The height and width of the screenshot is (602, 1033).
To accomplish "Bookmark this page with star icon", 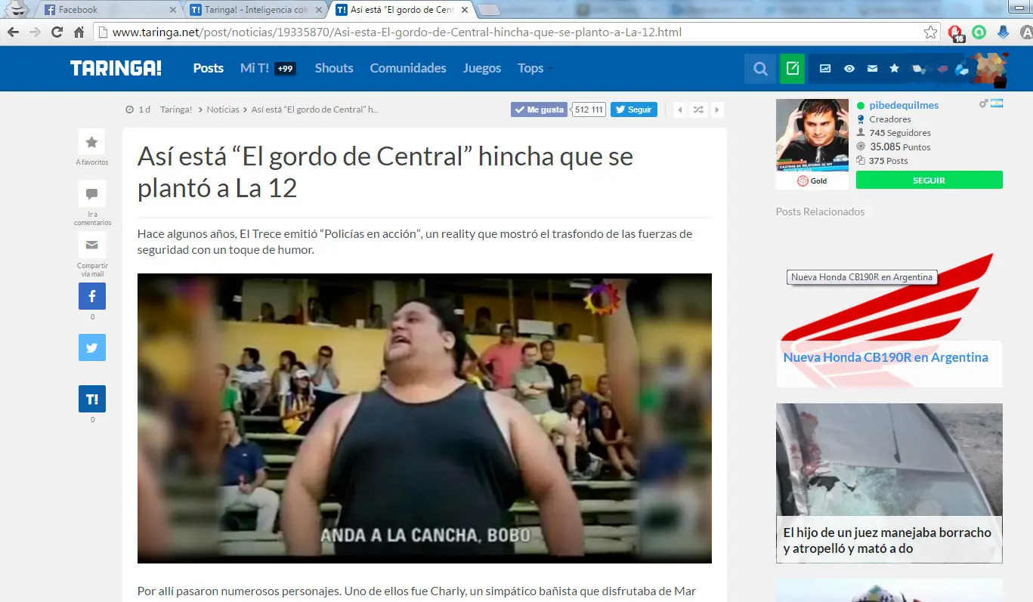I will click(x=931, y=32).
